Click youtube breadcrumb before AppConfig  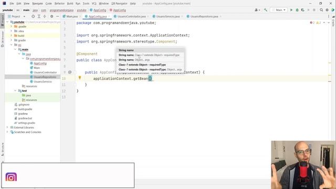pyautogui.click(x=81, y=10)
